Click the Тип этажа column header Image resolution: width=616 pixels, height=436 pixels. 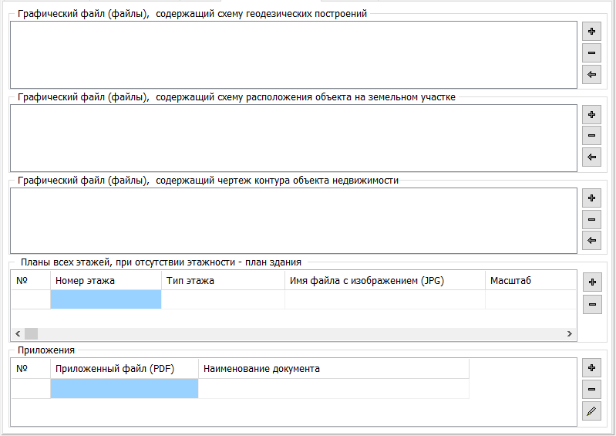tap(222, 281)
